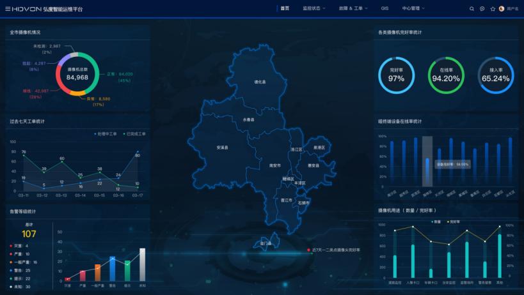Expand the 中心管理 dropdown menu

click(x=413, y=9)
